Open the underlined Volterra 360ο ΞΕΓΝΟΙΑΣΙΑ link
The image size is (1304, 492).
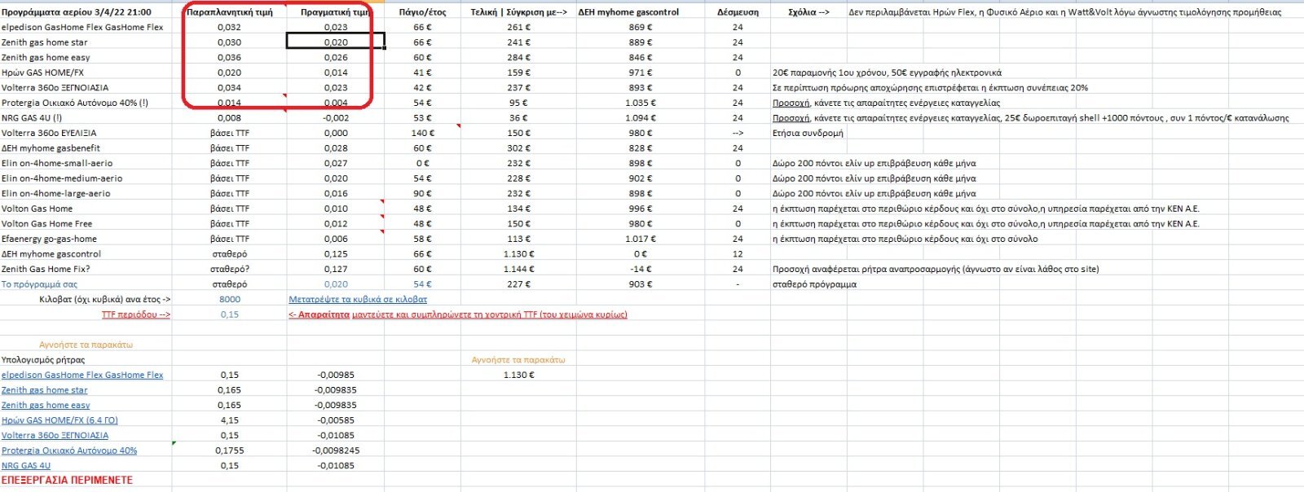[55, 435]
